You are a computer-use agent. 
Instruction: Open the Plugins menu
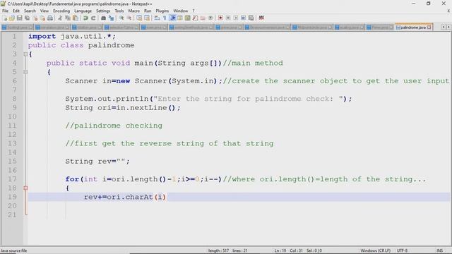(x=162, y=11)
